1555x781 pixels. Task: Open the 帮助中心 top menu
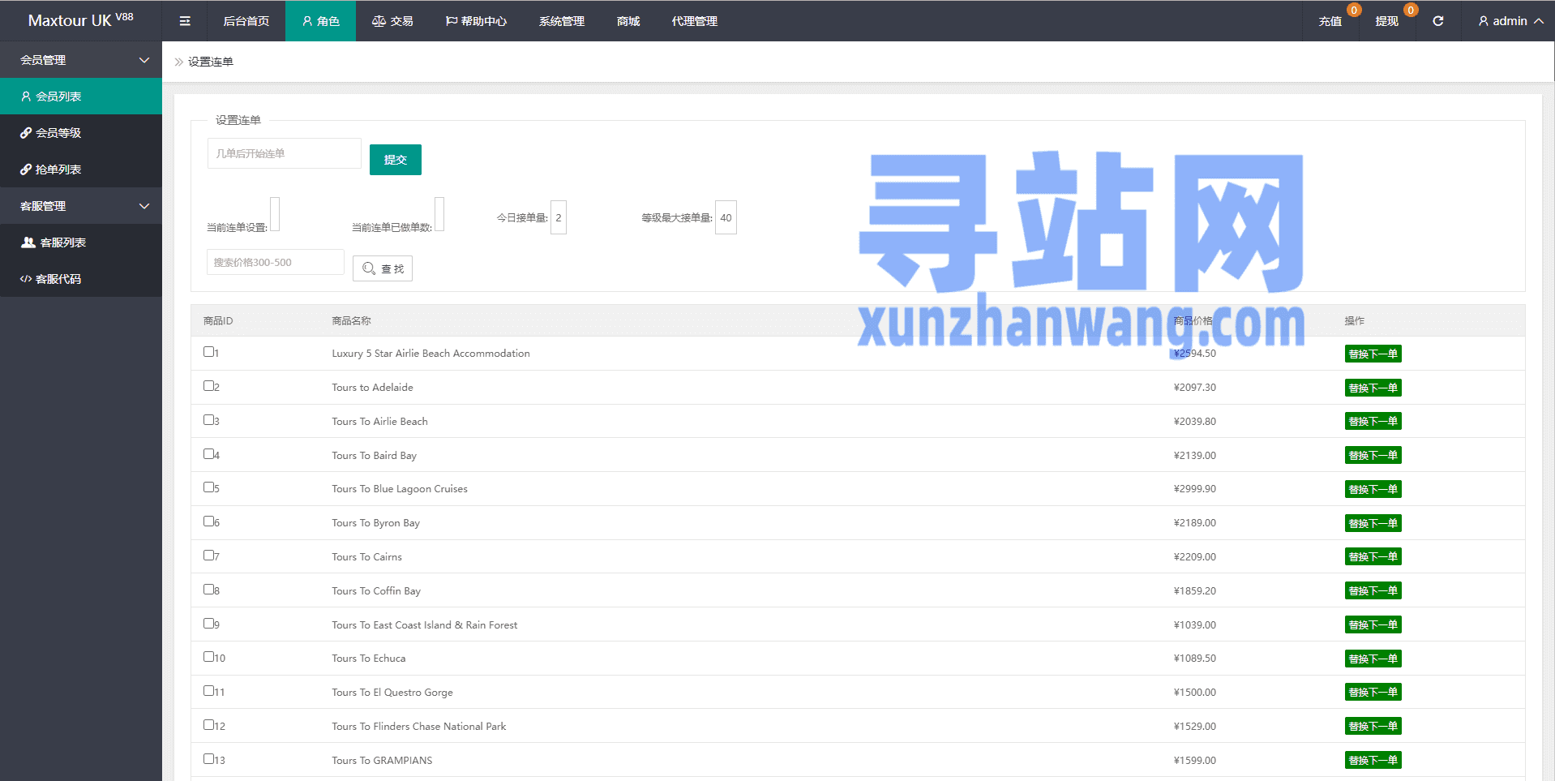point(476,21)
